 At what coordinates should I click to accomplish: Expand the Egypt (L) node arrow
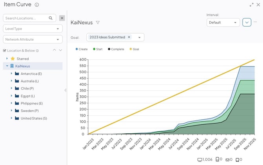(x=11, y=96)
